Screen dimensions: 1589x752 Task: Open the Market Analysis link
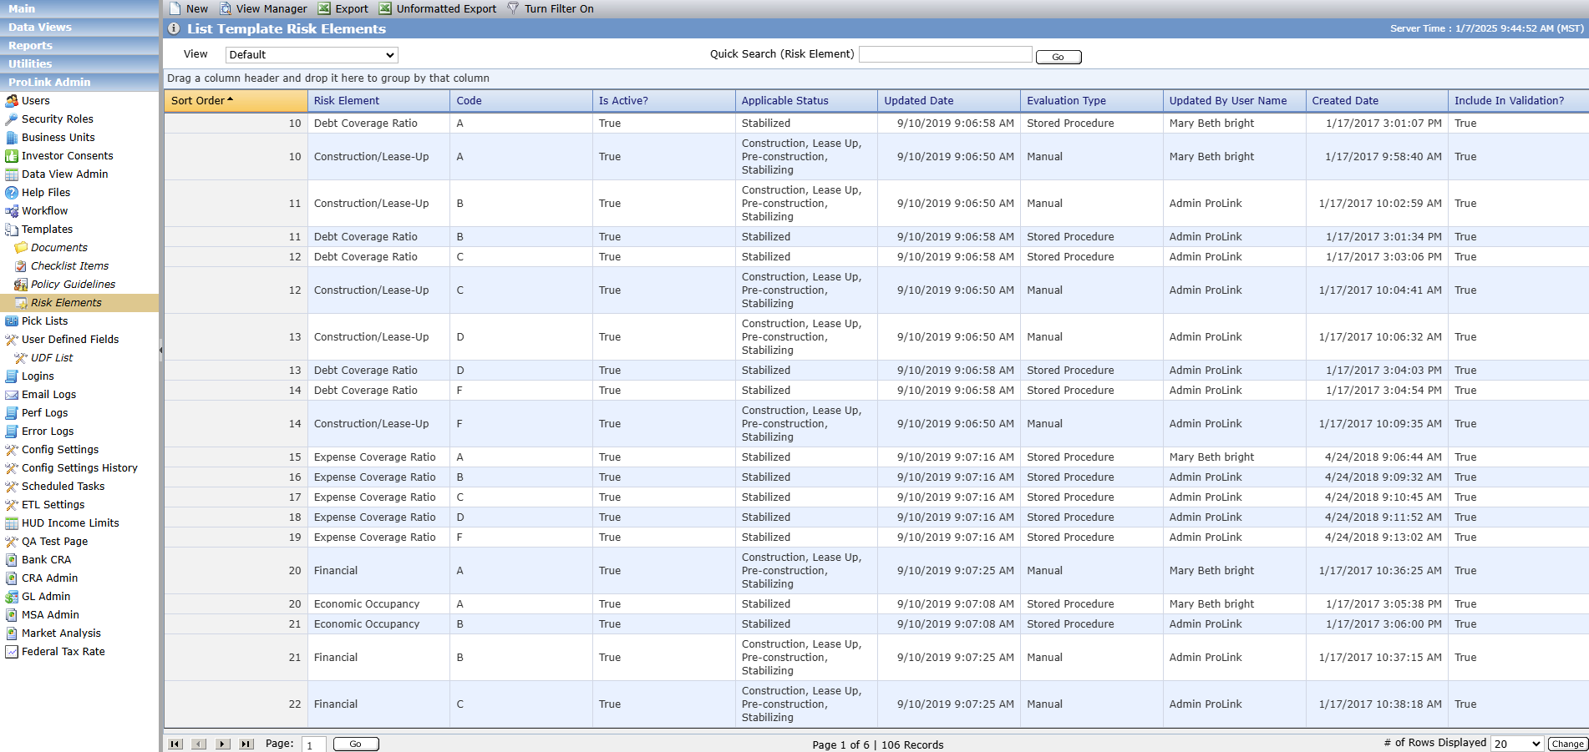point(61,633)
